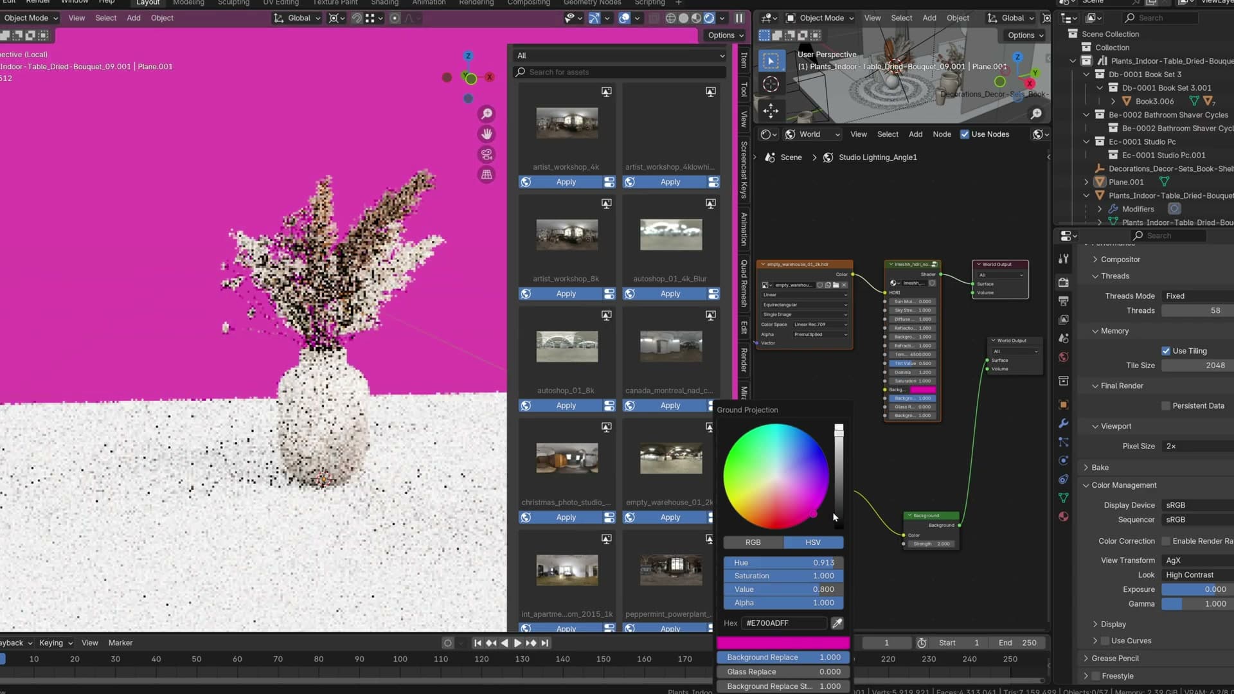Open the Marker menu in the timeline
Viewport: 1234px width, 694px height.
(120, 643)
